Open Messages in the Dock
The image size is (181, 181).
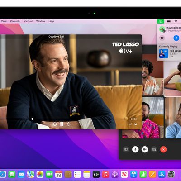click(12, 175)
